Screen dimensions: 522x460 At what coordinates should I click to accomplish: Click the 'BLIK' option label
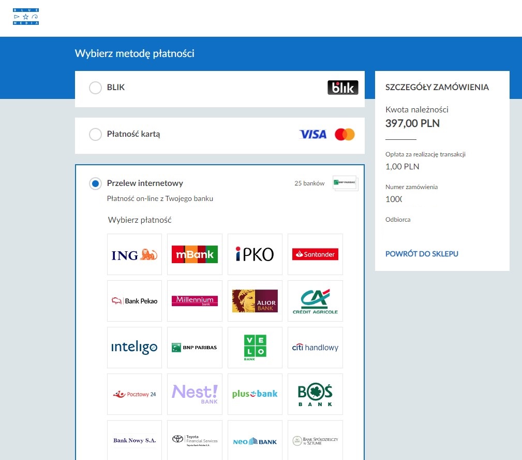(115, 88)
